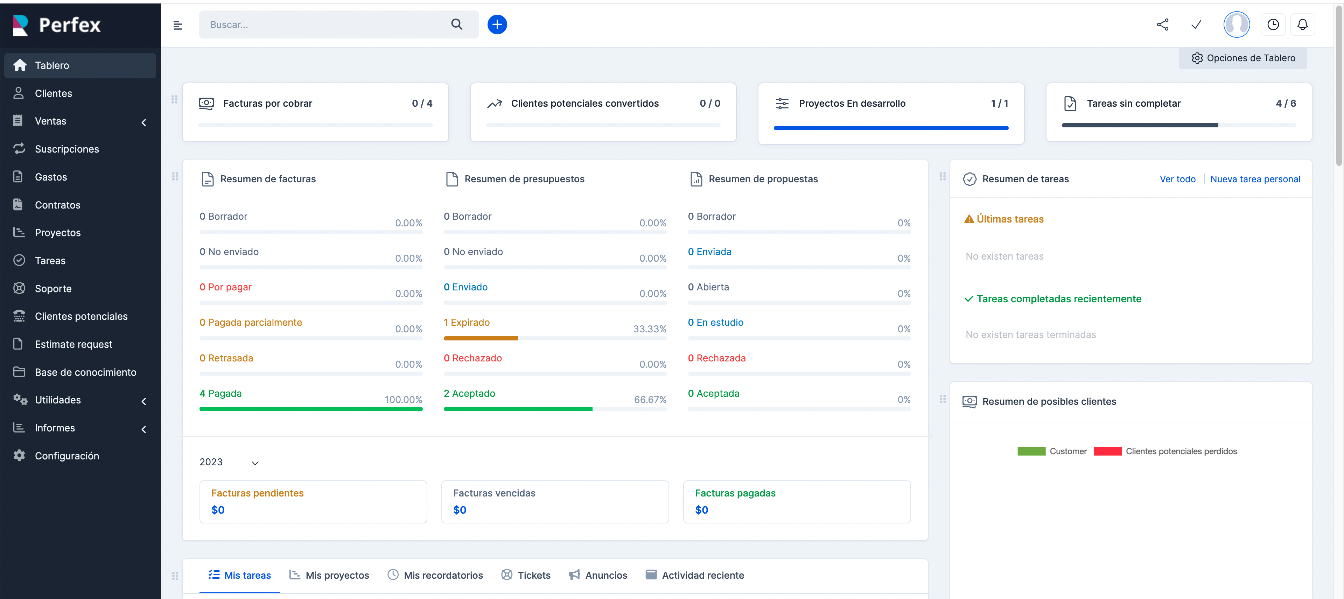This screenshot has width=1344, height=599.
Task: Open Opciones de Tablero button
Action: click(x=1243, y=58)
